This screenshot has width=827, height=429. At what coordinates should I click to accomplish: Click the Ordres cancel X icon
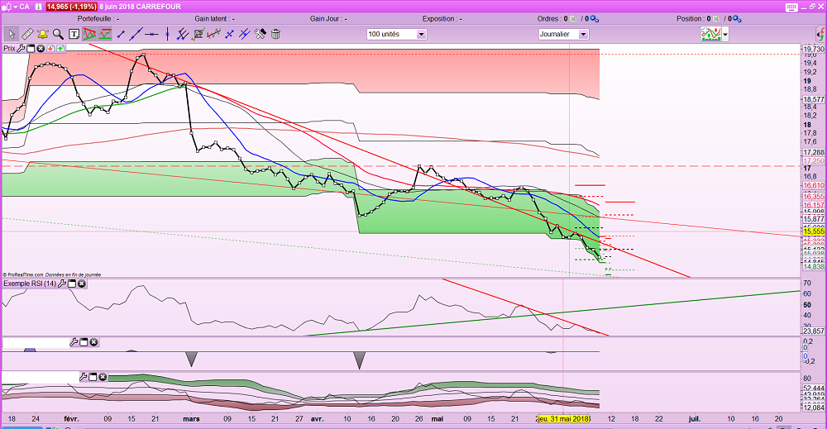coord(573,19)
